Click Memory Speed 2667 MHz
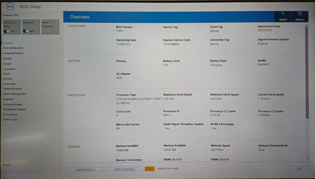 [x=217, y=150]
